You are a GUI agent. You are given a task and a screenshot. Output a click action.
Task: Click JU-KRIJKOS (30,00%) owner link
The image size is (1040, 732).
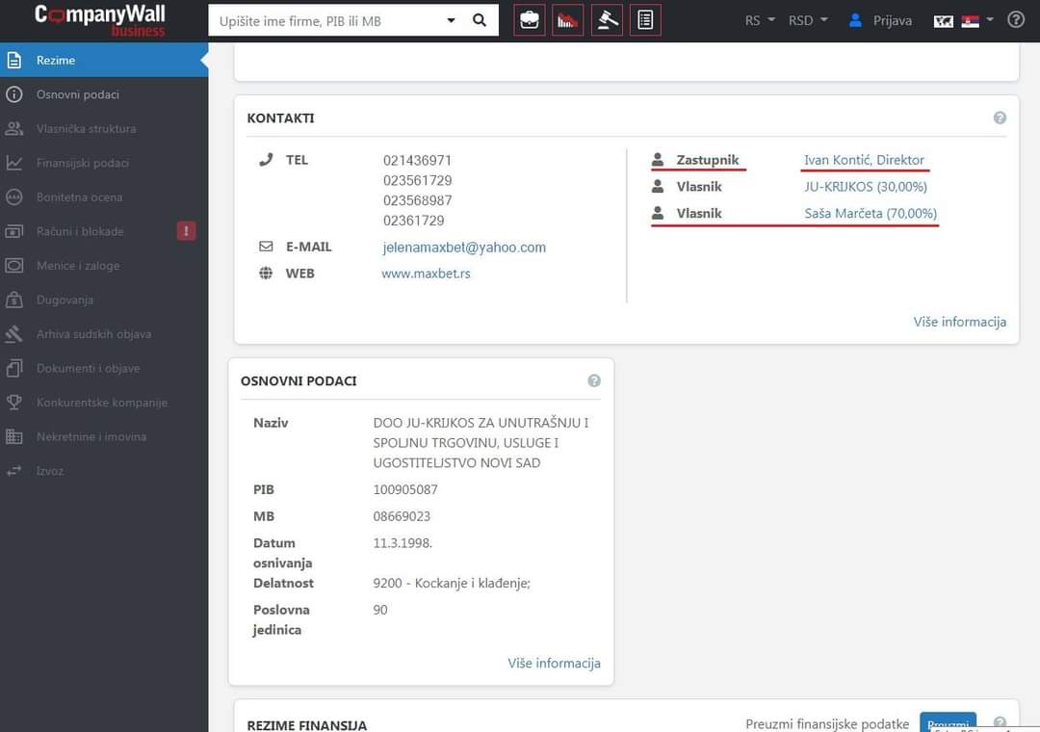(x=866, y=187)
